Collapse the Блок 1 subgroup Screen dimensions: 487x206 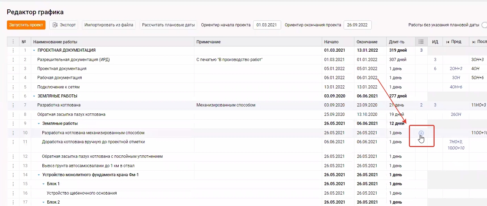43,184
